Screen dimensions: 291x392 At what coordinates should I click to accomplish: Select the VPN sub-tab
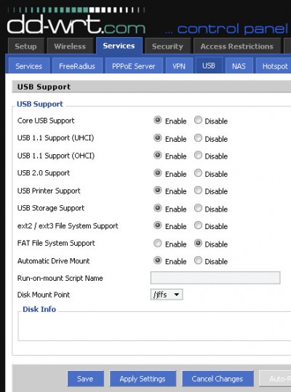[179, 66]
